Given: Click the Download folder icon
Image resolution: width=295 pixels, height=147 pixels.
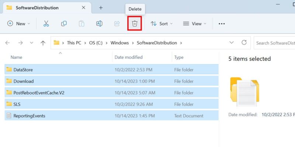Looking at the screenshot, I should (9, 81).
